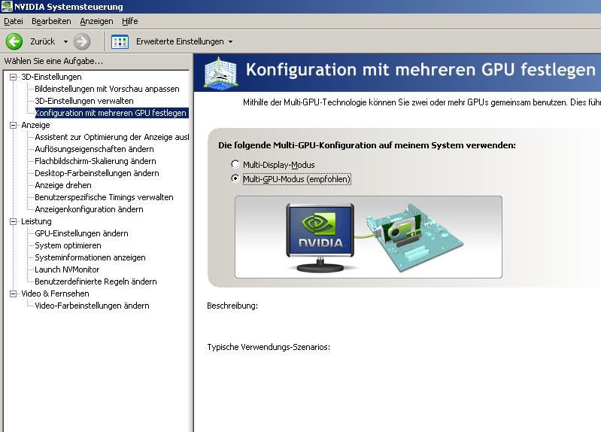Screen dimensions: 601x432
Task: Open Bildeinstellungen mit Vorschau anpassen
Action: coord(107,89)
